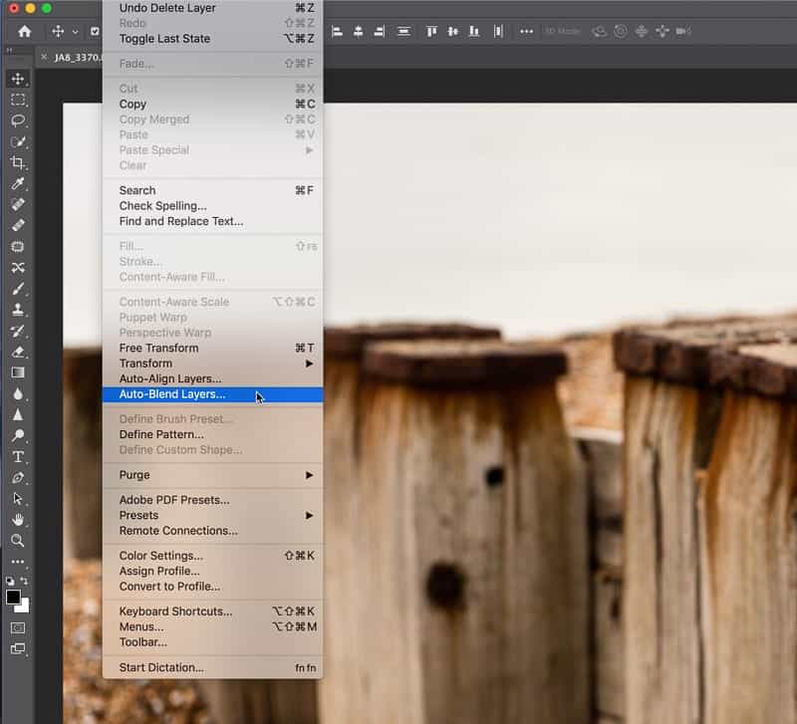Change screen mode button
797x724 pixels.
pyautogui.click(x=18, y=648)
